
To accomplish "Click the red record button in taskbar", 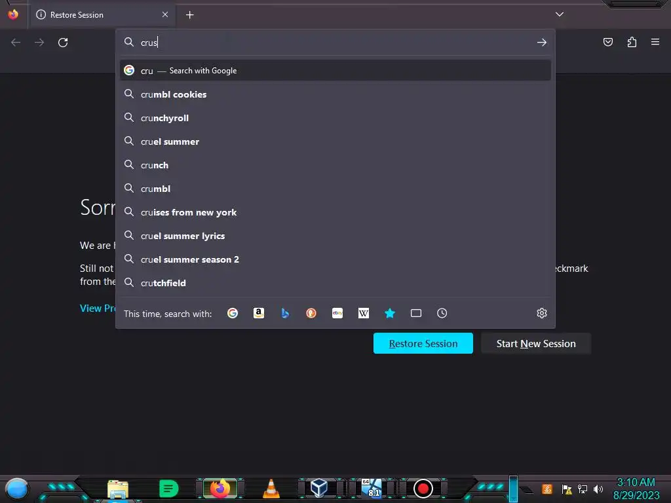I will 423,489.
